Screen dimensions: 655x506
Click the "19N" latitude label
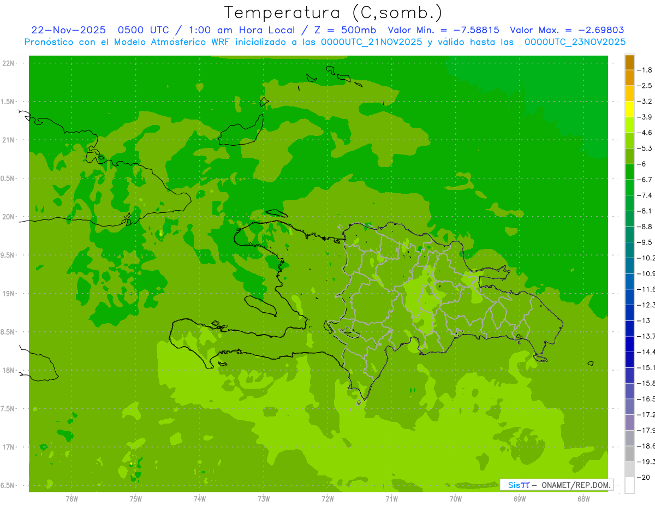[9, 294]
